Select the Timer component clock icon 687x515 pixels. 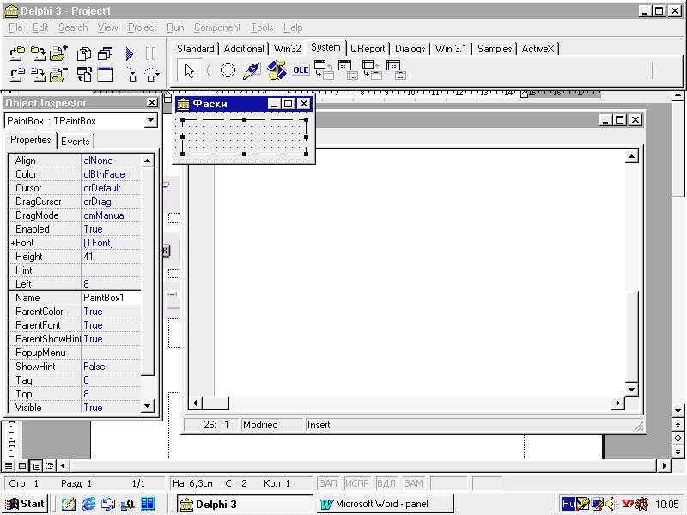point(228,70)
